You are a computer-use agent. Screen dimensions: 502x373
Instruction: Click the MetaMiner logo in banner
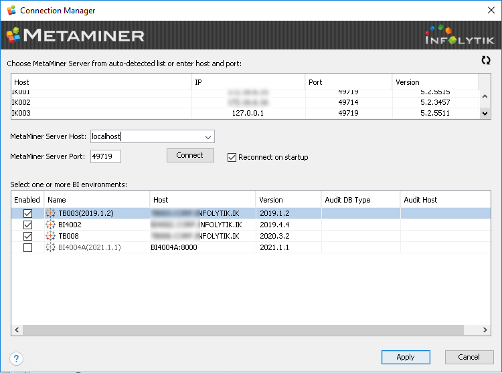[76, 35]
